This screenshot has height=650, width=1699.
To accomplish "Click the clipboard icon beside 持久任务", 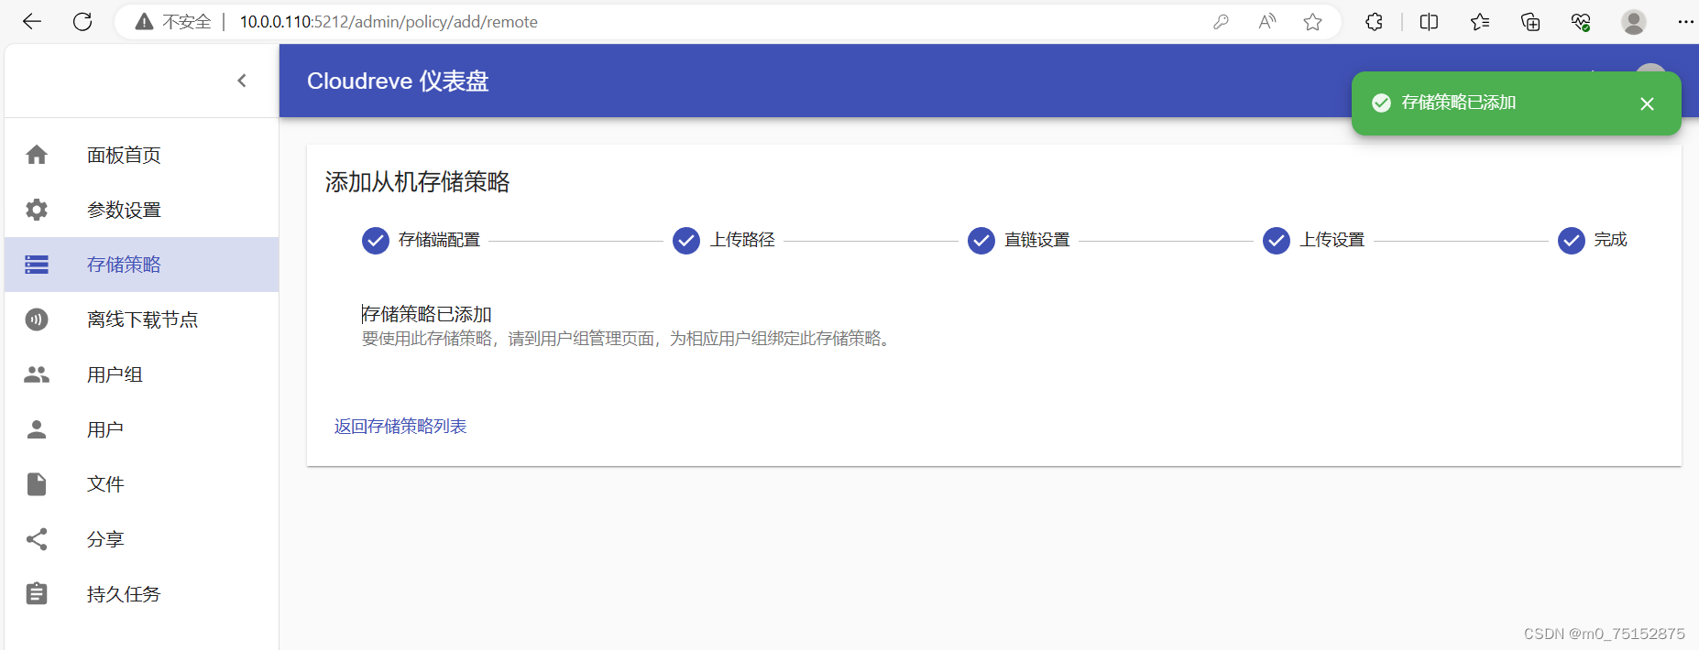I will click(x=37, y=594).
